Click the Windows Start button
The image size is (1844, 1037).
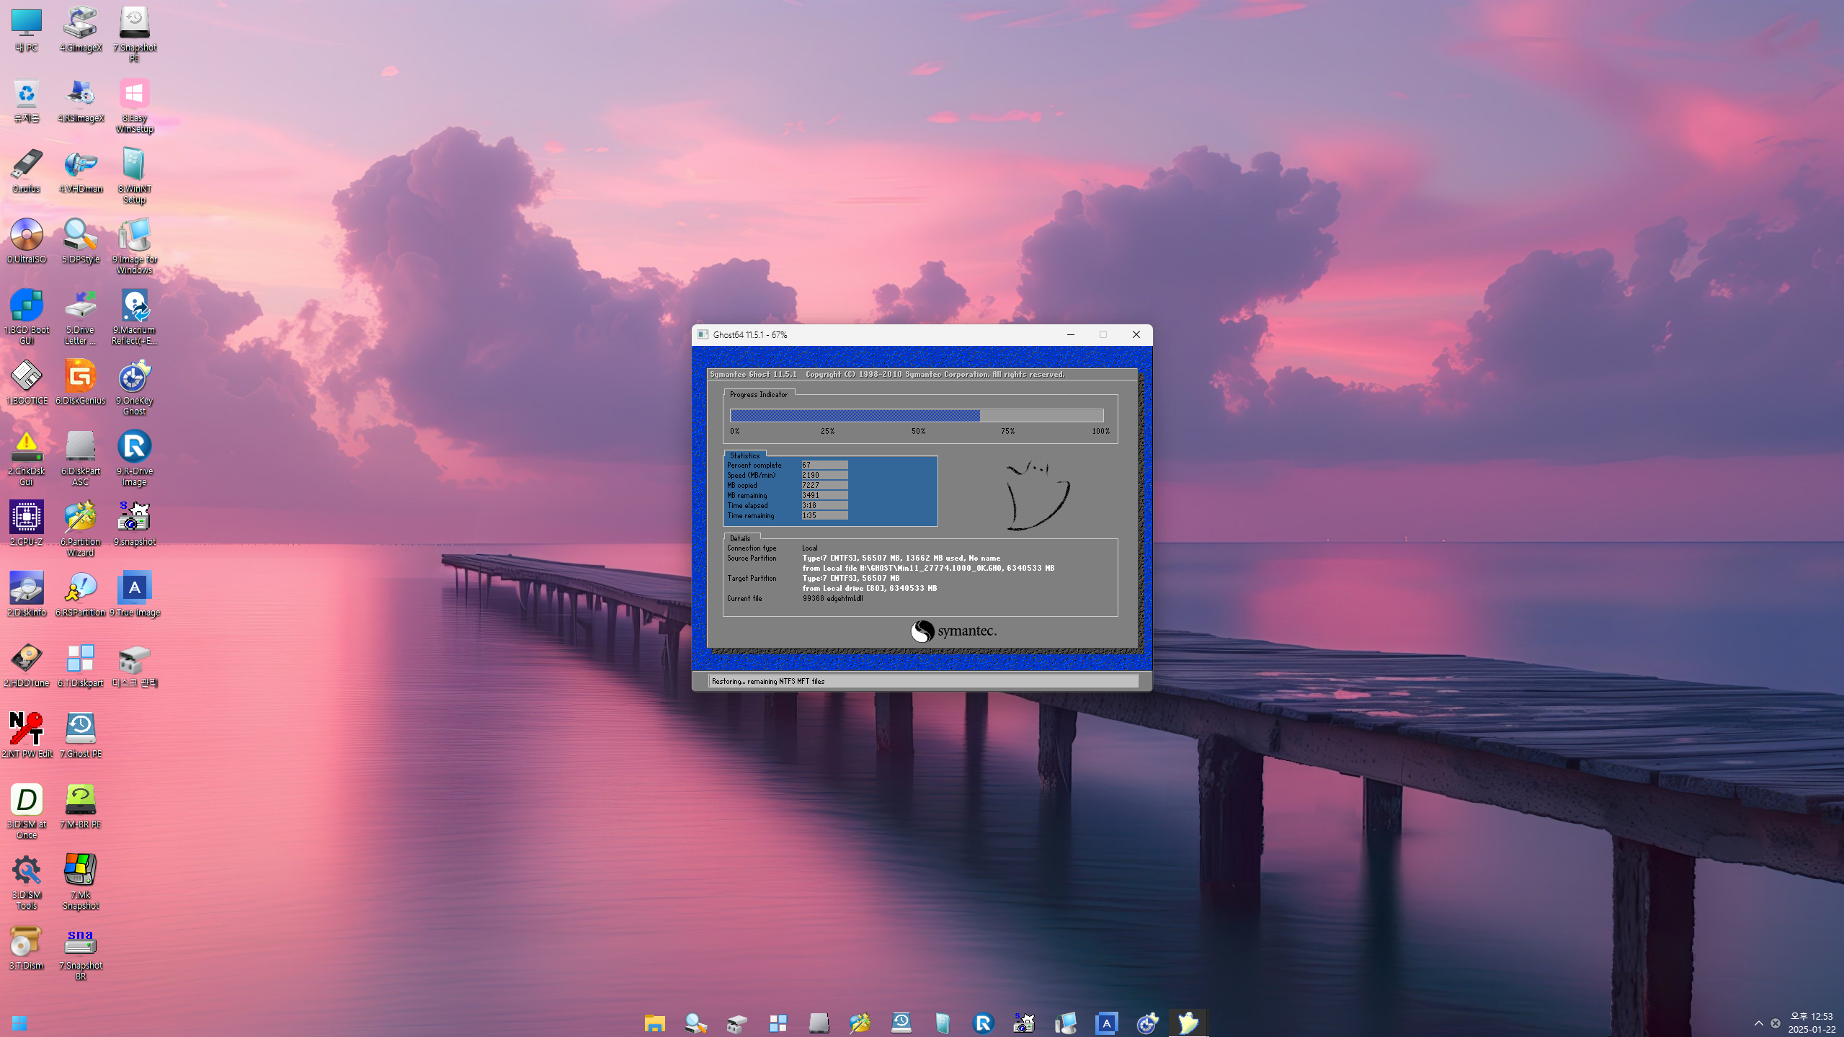point(19,1023)
